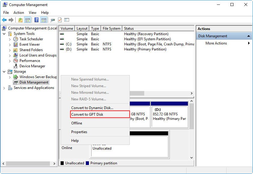
Task: Collapse the Storage tree node
Action: 4,72
